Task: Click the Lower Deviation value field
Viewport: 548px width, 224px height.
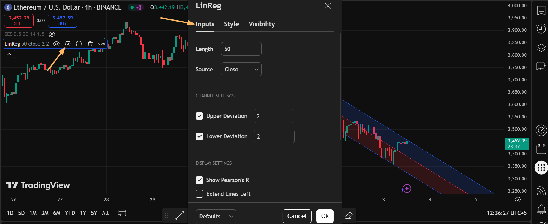Action: click(x=274, y=136)
